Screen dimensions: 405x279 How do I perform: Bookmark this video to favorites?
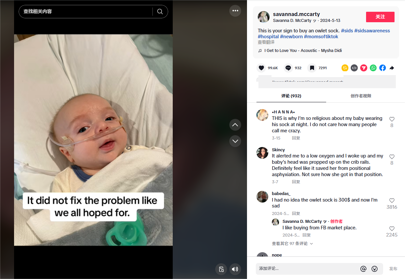point(312,68)
